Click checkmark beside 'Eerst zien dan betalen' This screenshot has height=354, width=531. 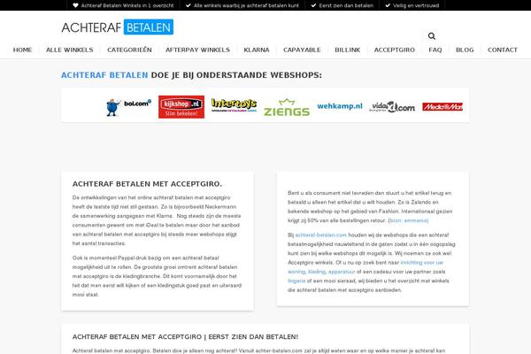coord(313,5)
